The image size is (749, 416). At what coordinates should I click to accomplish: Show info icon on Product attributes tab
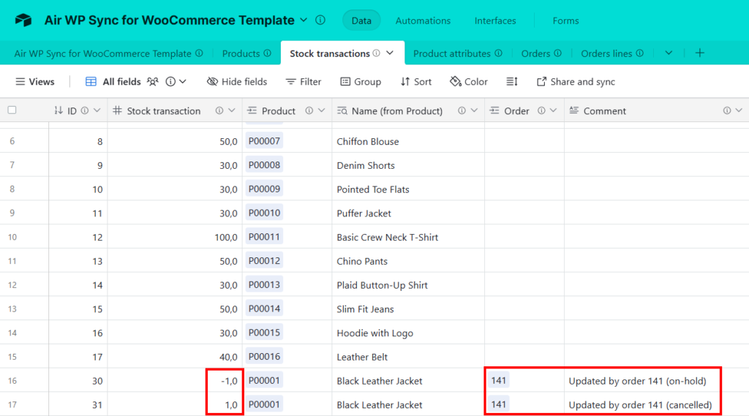click(x=498, y=53)
